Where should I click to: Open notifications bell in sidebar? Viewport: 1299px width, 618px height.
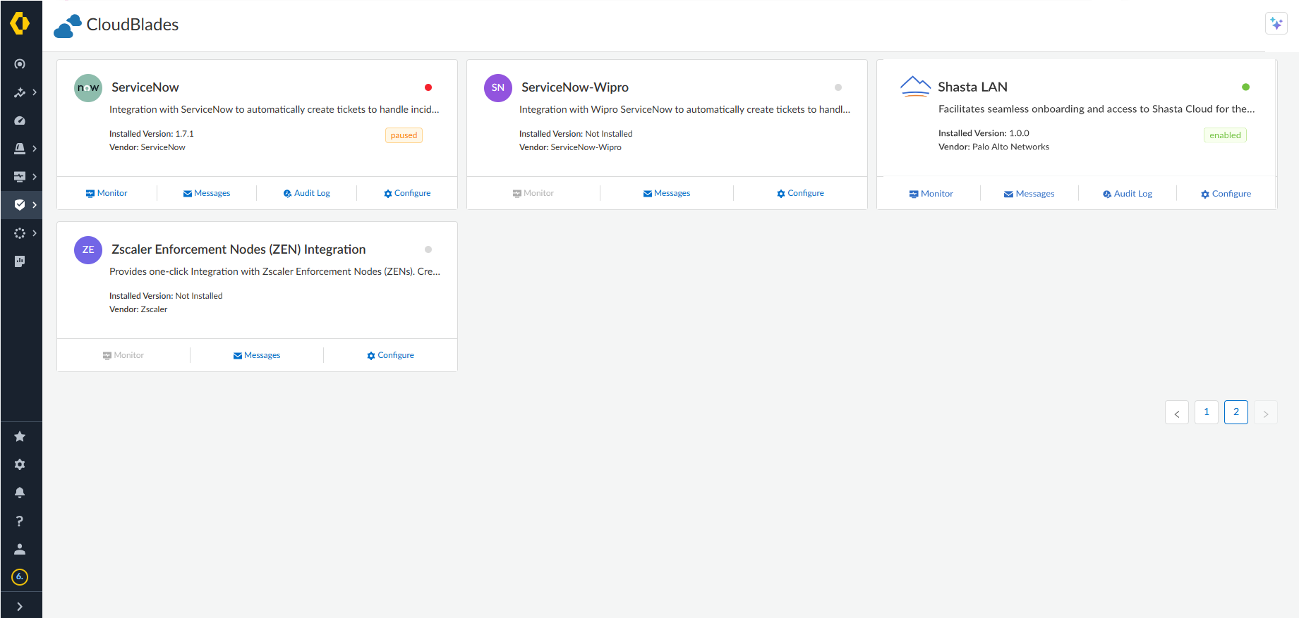tap(20, 493)
